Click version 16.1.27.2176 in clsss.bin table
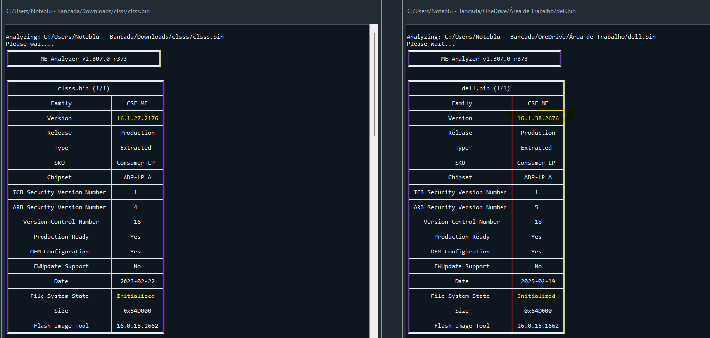710x338 pixels. pyautogui.click(x=137, y=118)
